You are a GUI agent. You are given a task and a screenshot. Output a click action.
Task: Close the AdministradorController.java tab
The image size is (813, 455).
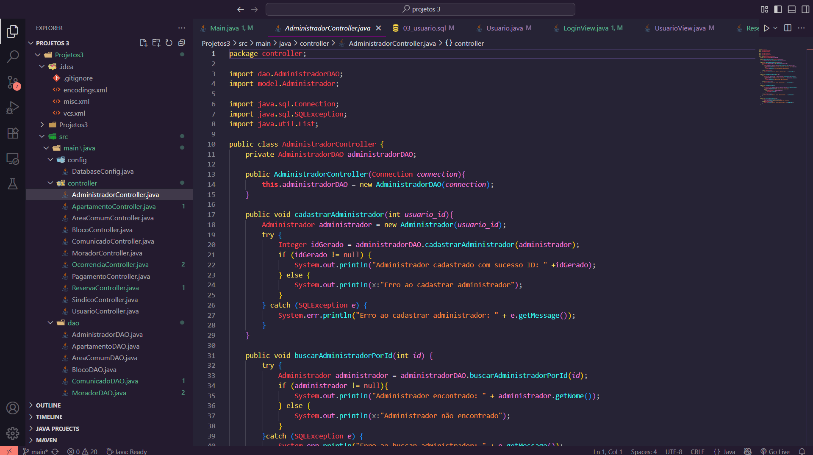click(378, 28)
